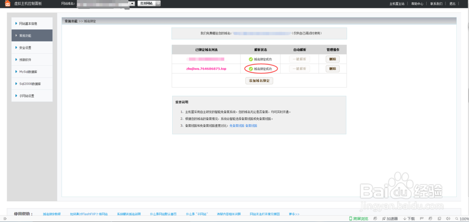Click 更多>> help link
The width and height of the screenshot is (469, 222).
294,214
